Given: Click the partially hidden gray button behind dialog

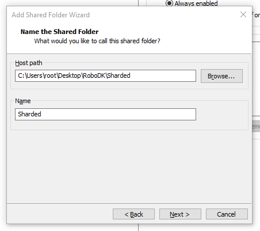Looking at the screenshot, I should click(256, 126).
